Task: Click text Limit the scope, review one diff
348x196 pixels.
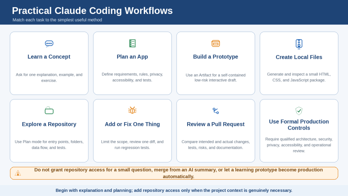Action: tap(132, 145)
